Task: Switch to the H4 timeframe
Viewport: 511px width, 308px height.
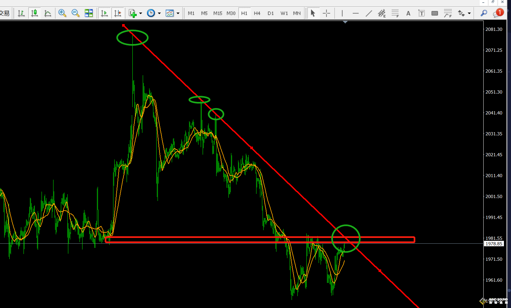Action: (x=257, y=13)
